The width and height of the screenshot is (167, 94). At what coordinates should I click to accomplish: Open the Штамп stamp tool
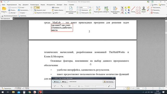(x=144, y=10)
